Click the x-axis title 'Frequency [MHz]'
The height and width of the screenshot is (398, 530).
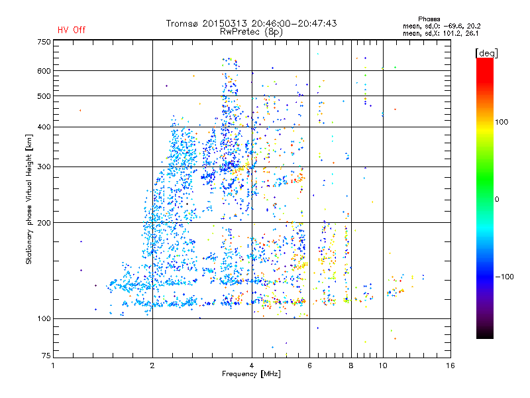coord(251,374)
